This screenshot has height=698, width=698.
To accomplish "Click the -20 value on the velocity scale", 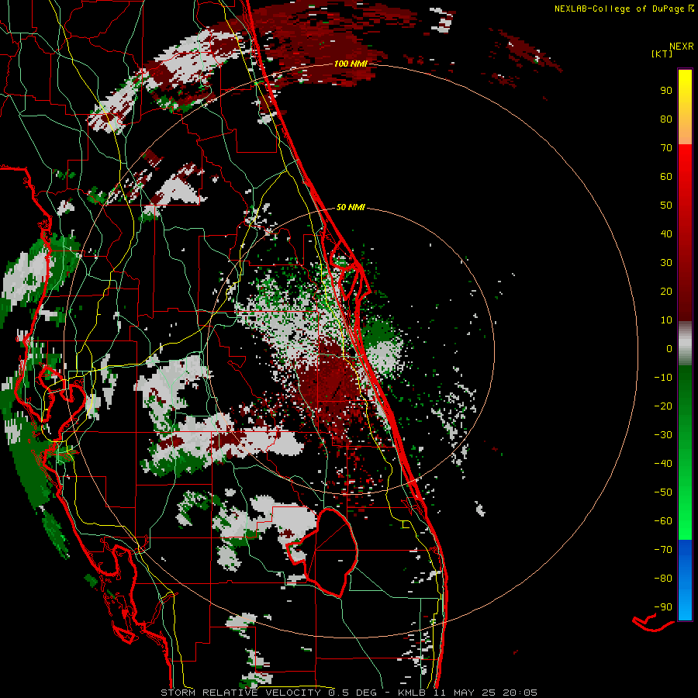I will tap(663, 406).
